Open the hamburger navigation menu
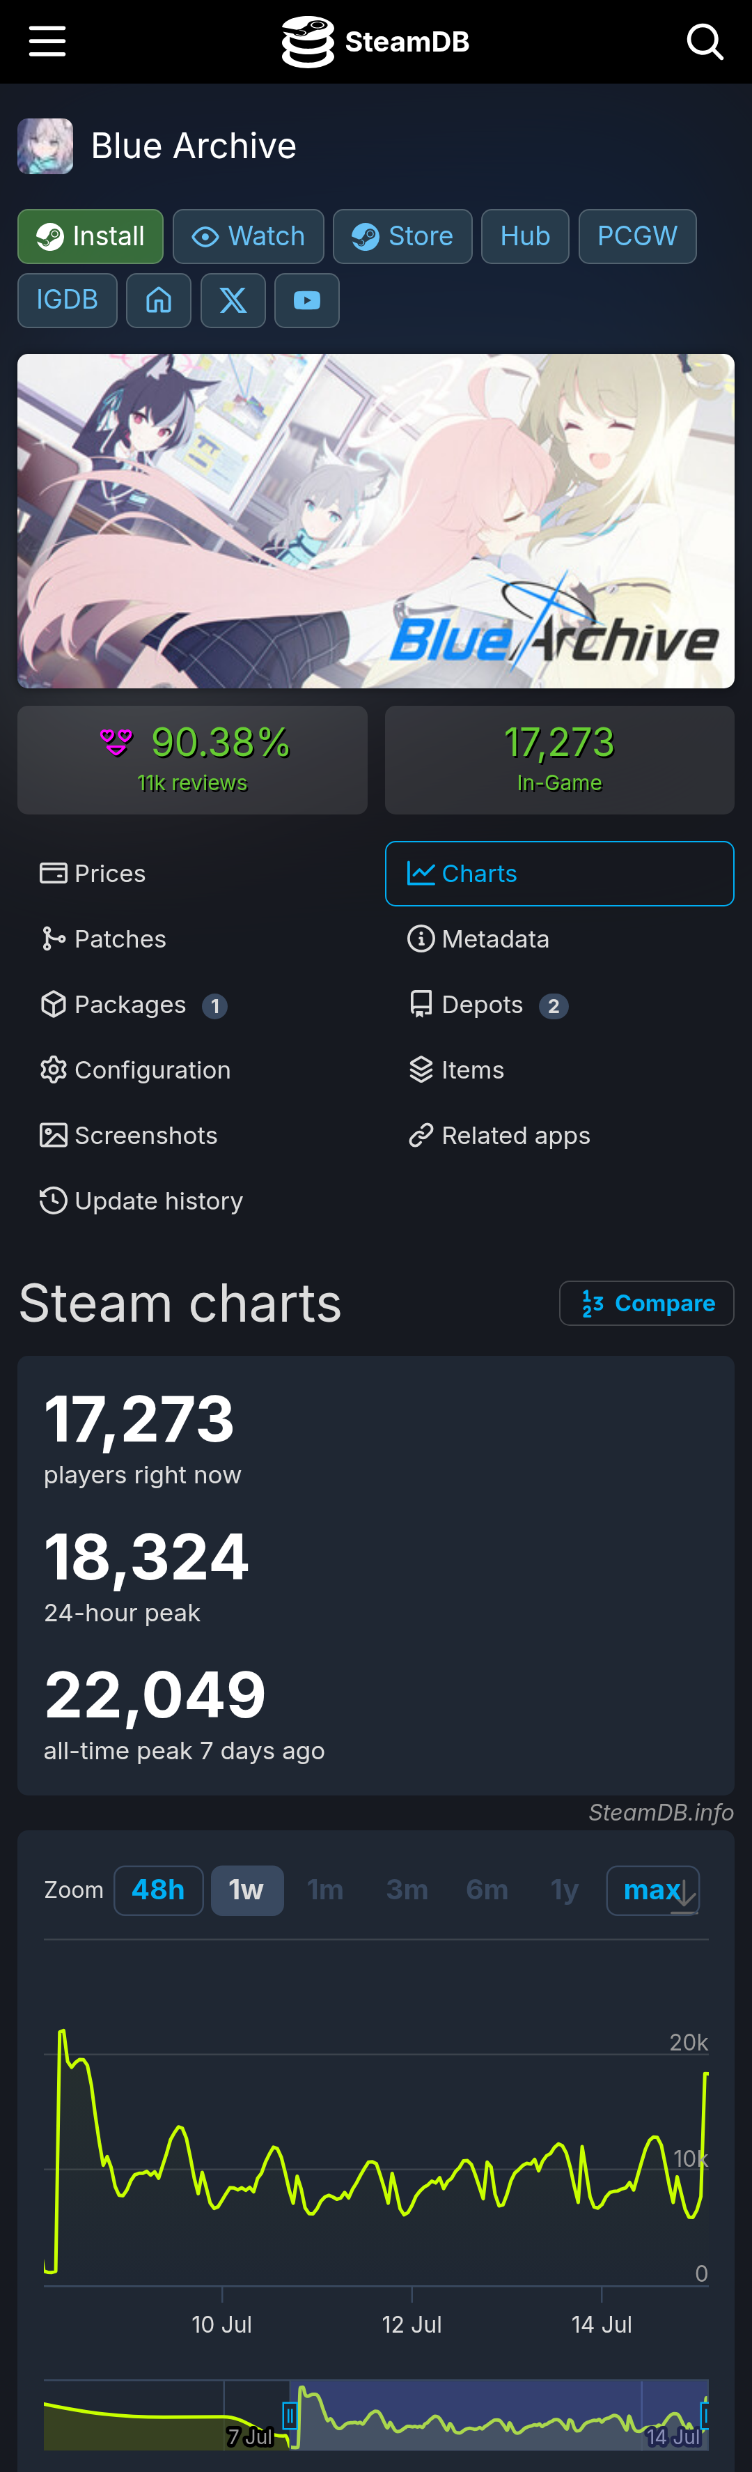The height and width of the screenshot is (2472, 752). tap(47, 41)
